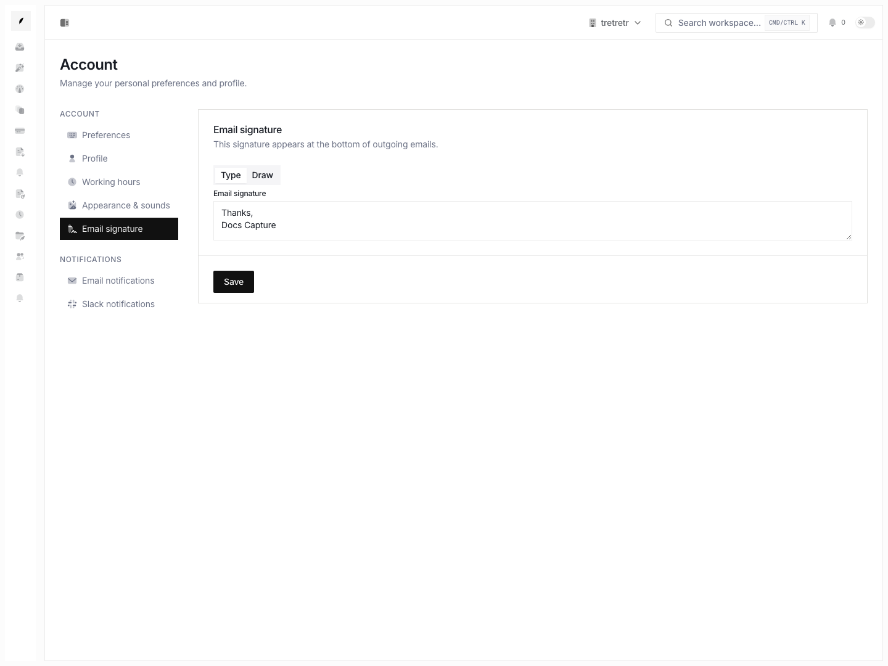This screenshot has height=666, width=888.
Task: Open the dashboard gauge sidebar icon
Action: point(20,89)
